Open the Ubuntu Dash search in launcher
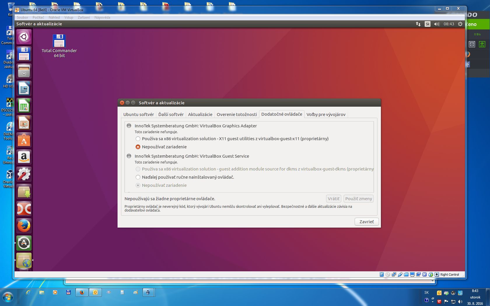Image resolution: width=490 pixels, height=306 pixels. [x=24, y=37]
